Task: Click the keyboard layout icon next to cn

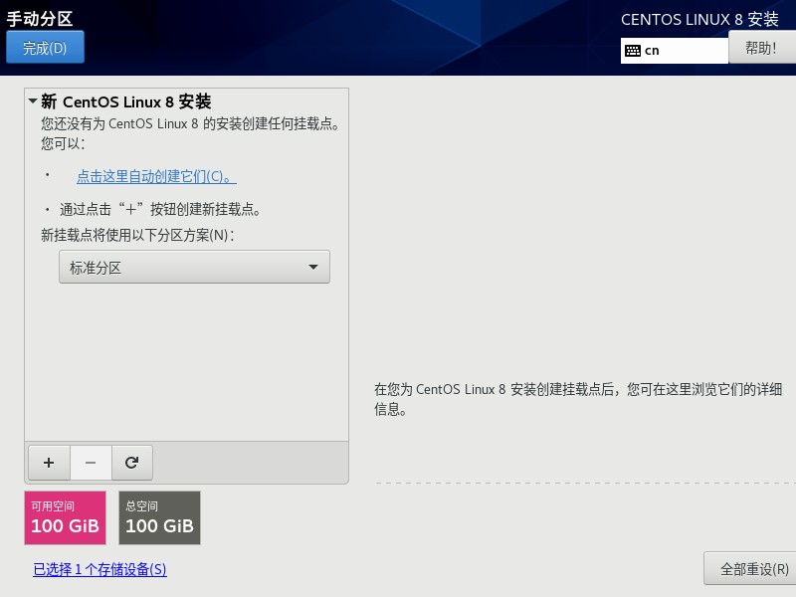Action: (633, 51)
